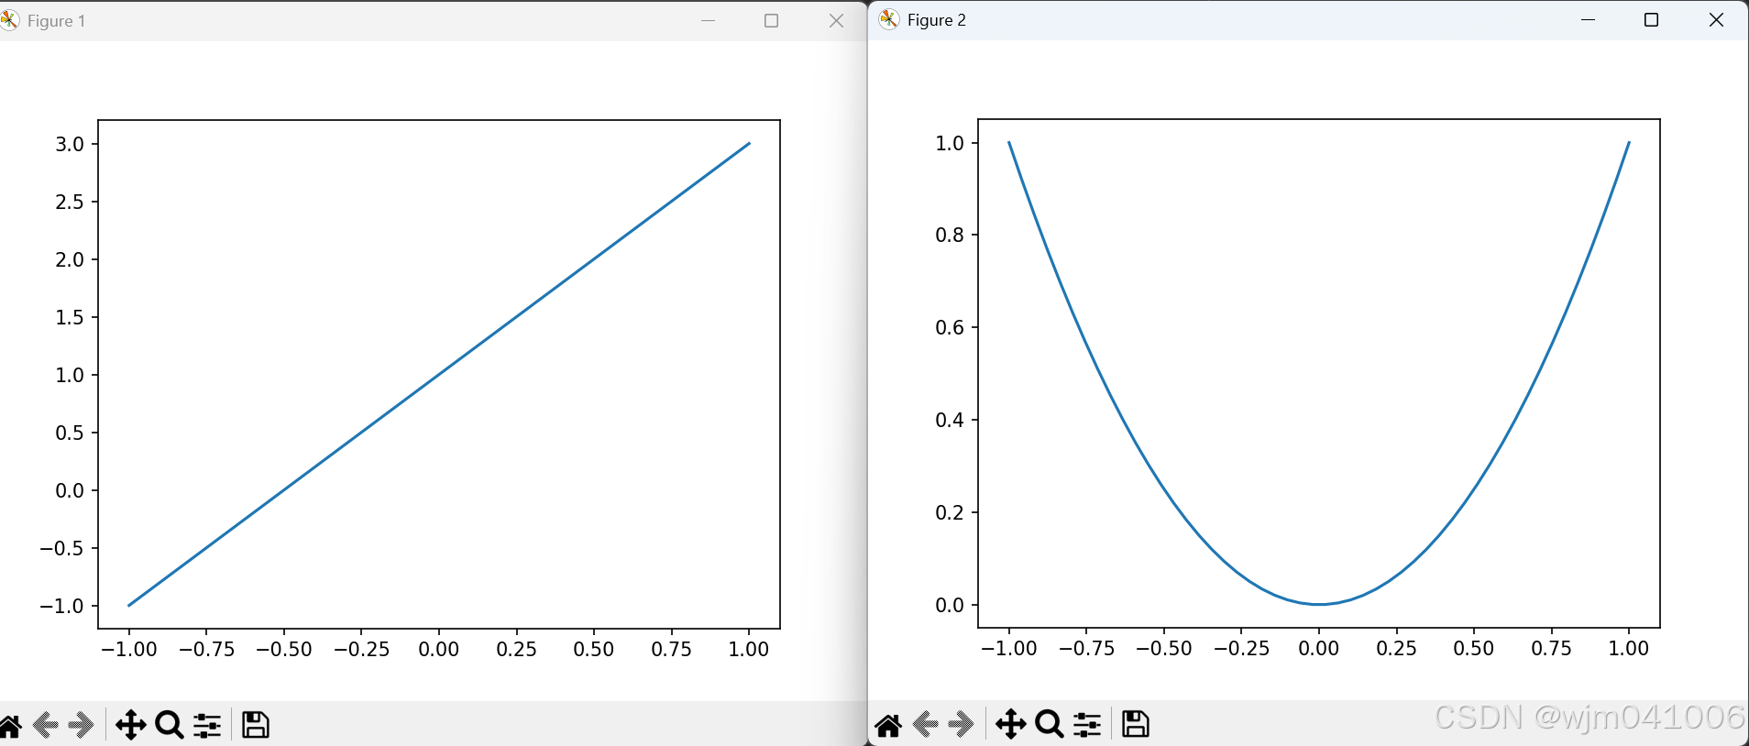Select the Pan tool in Figure 1
Screen dimensions: 1749x746
coord(130,725)
